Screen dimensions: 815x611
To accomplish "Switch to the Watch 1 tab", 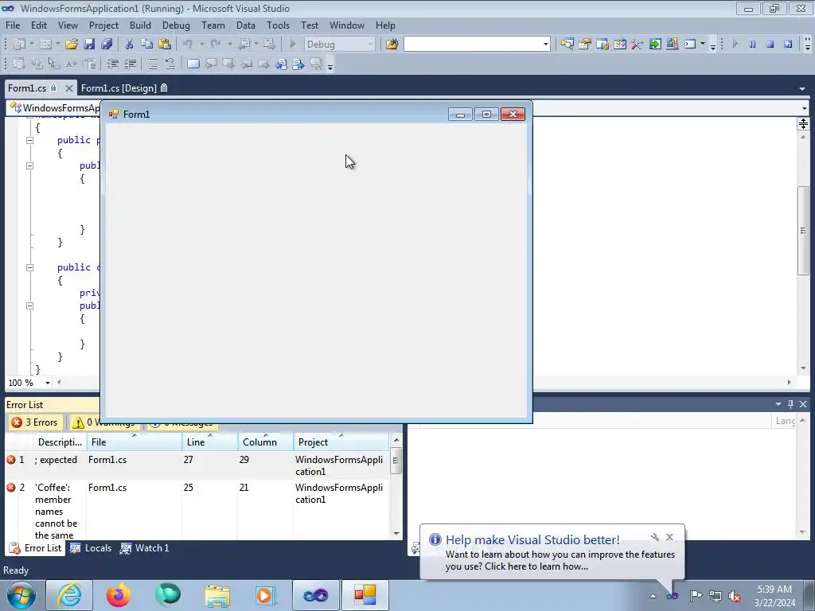I will point(145,548).
